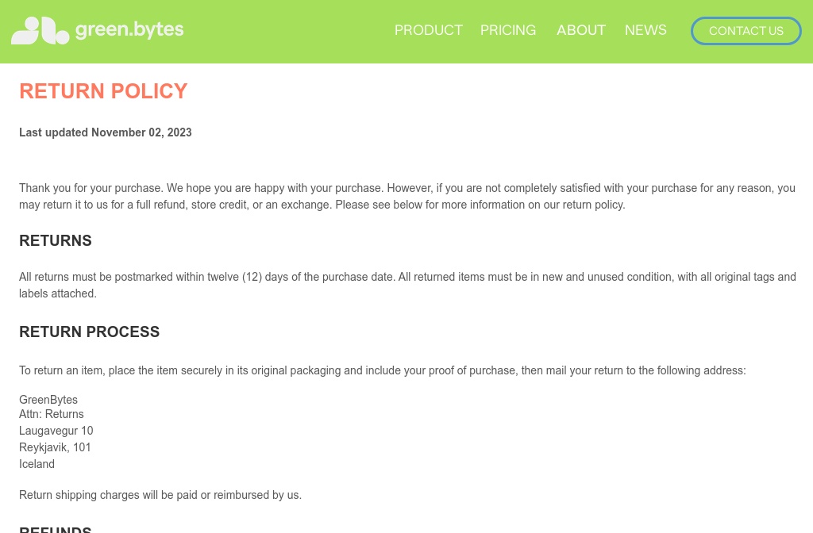The image size is (813, 533).
Task: Click the RETURNS section heading
Action: 56,241
